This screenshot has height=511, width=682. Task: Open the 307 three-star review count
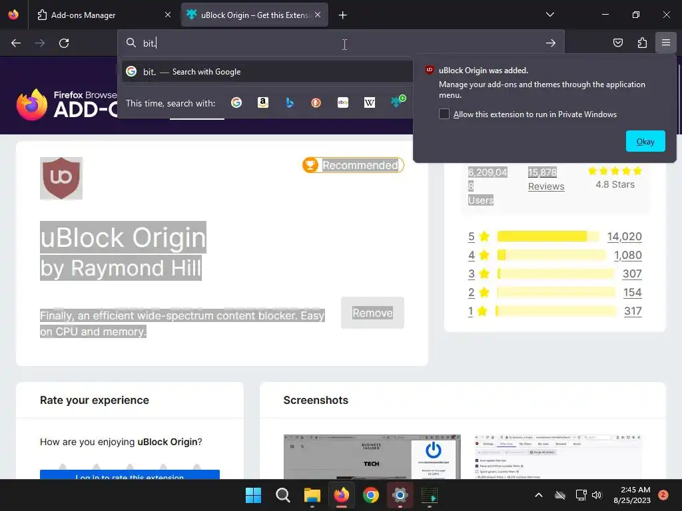click(632, 273)
